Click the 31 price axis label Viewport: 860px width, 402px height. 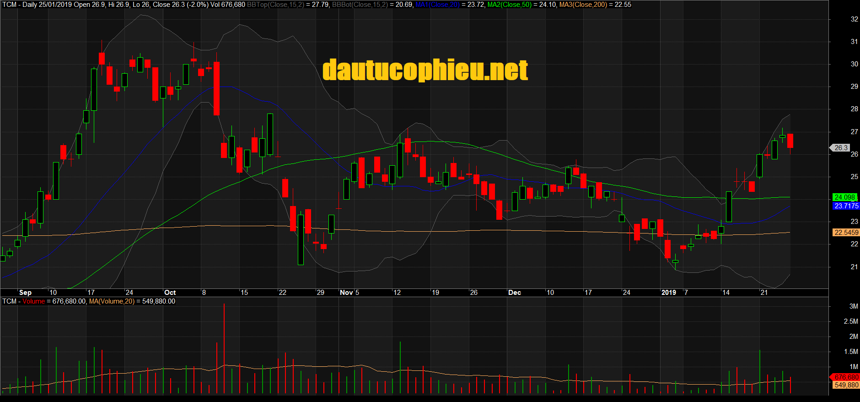[854, 42]
